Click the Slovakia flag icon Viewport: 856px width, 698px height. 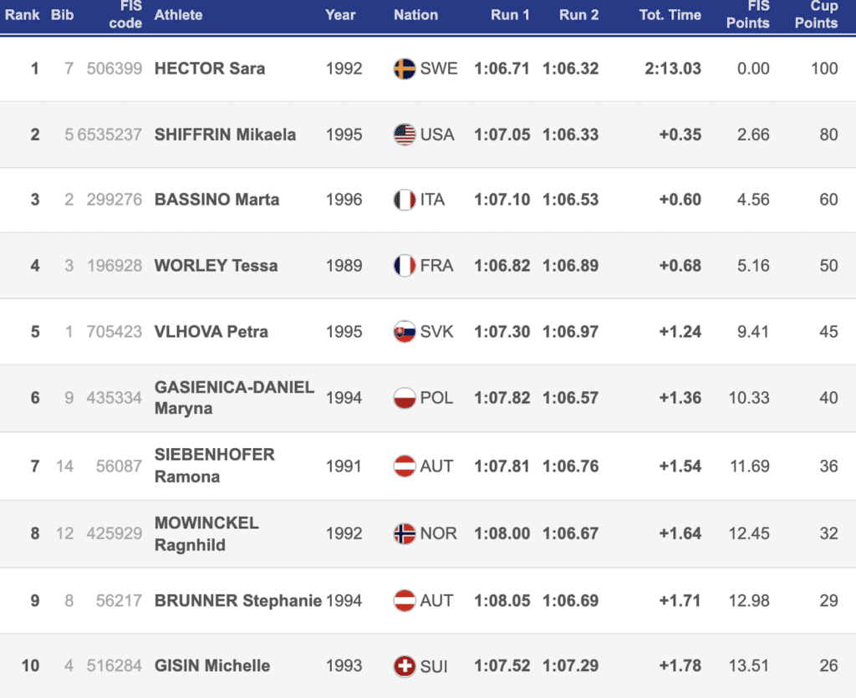pos(405,332)
